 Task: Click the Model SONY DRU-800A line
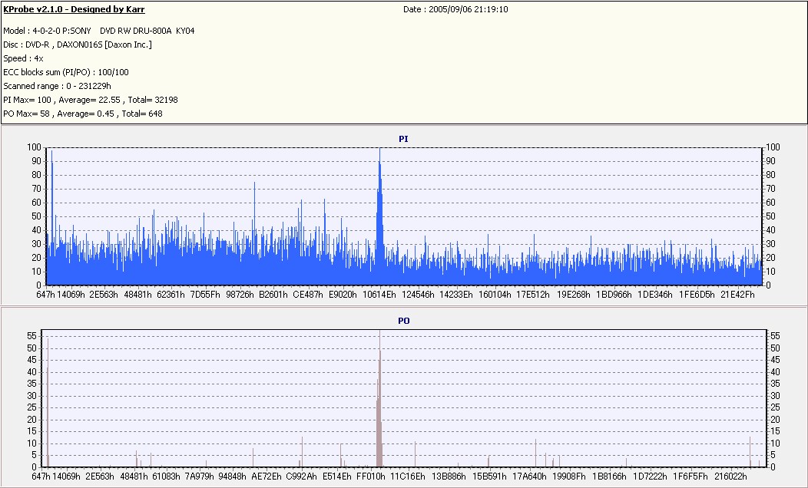(99, 31)
